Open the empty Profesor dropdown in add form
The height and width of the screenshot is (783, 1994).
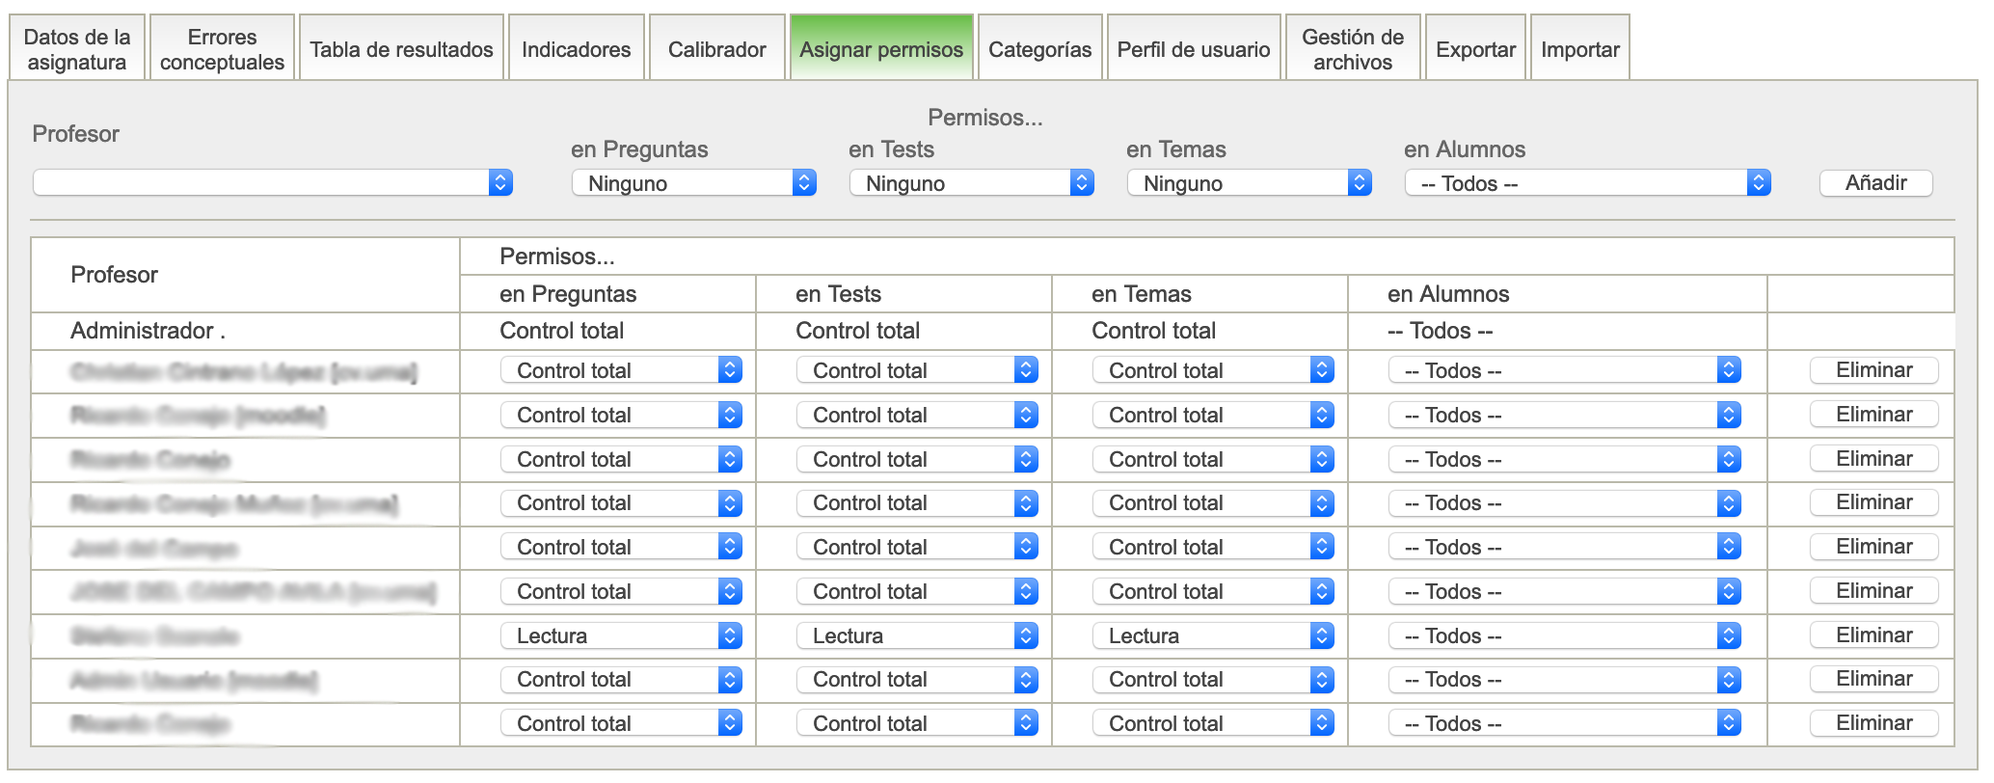(273, 183)
